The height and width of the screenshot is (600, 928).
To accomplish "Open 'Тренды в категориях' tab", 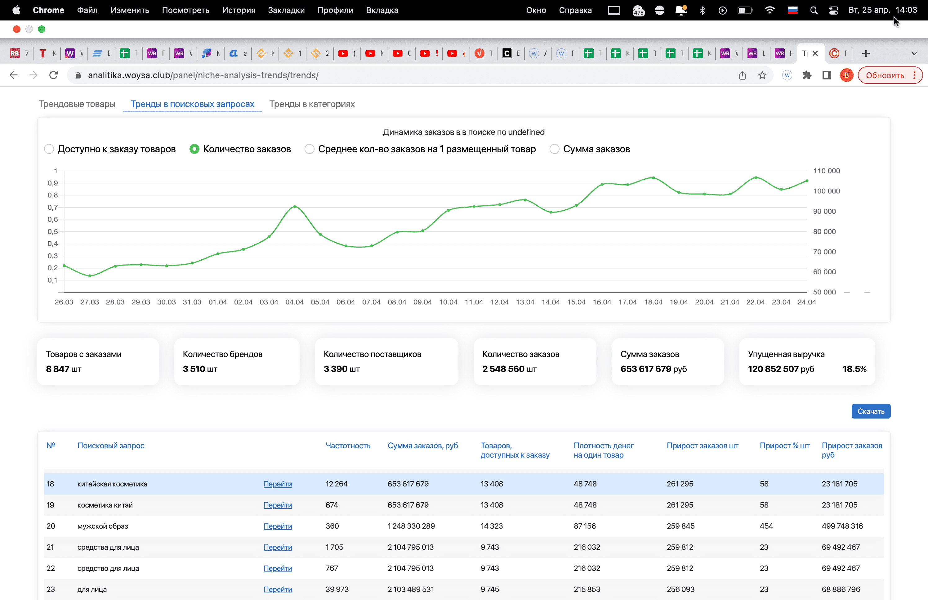I will (x=311, y=104).
